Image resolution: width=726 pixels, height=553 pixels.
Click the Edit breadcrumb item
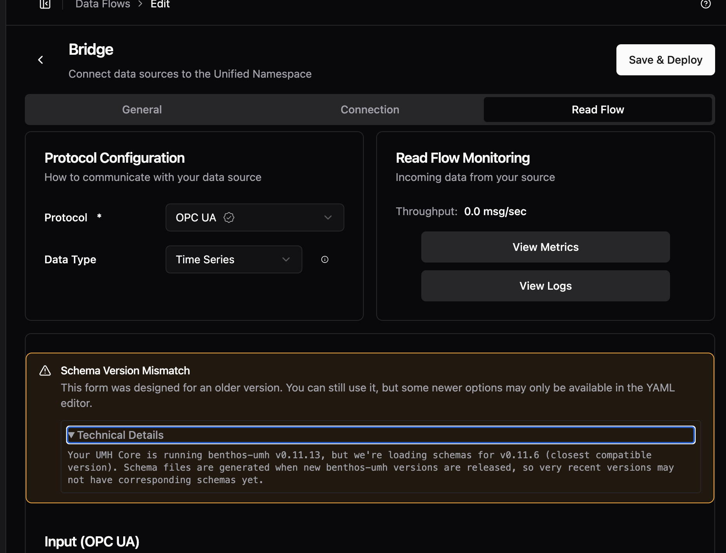[160, 4]
